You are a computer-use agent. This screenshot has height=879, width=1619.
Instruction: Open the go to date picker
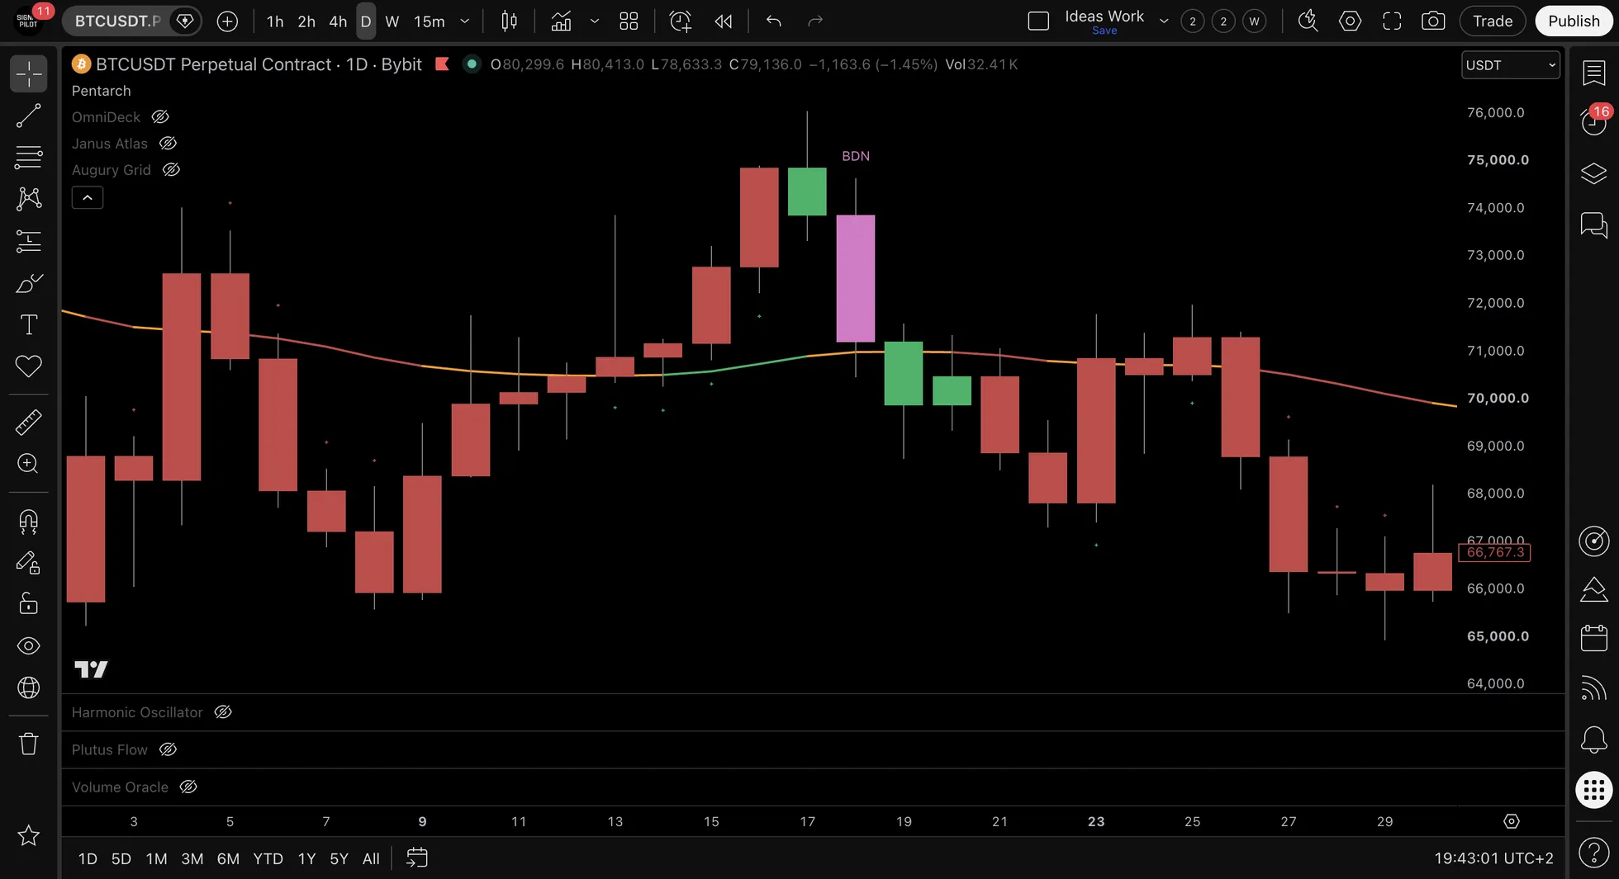(417, 858)
